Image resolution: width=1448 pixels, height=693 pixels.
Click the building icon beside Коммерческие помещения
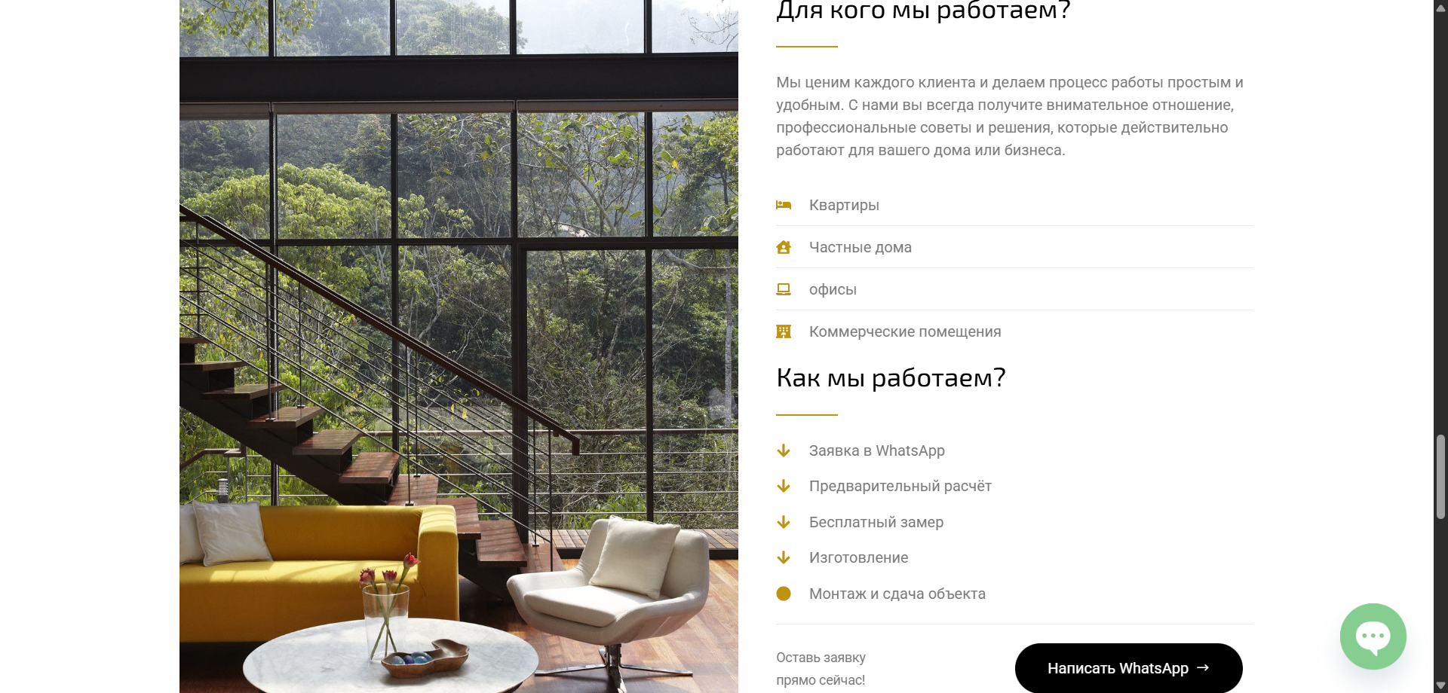coord(784,331)
